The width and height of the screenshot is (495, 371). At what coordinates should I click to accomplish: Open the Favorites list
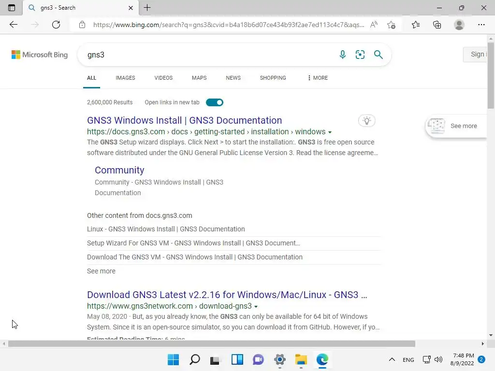pos(416,25)
